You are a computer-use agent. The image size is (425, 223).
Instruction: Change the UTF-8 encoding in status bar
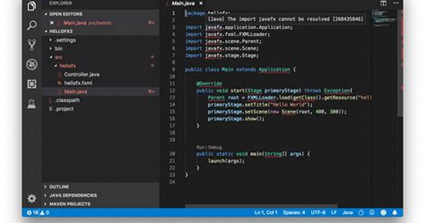(x=318, y=213)
